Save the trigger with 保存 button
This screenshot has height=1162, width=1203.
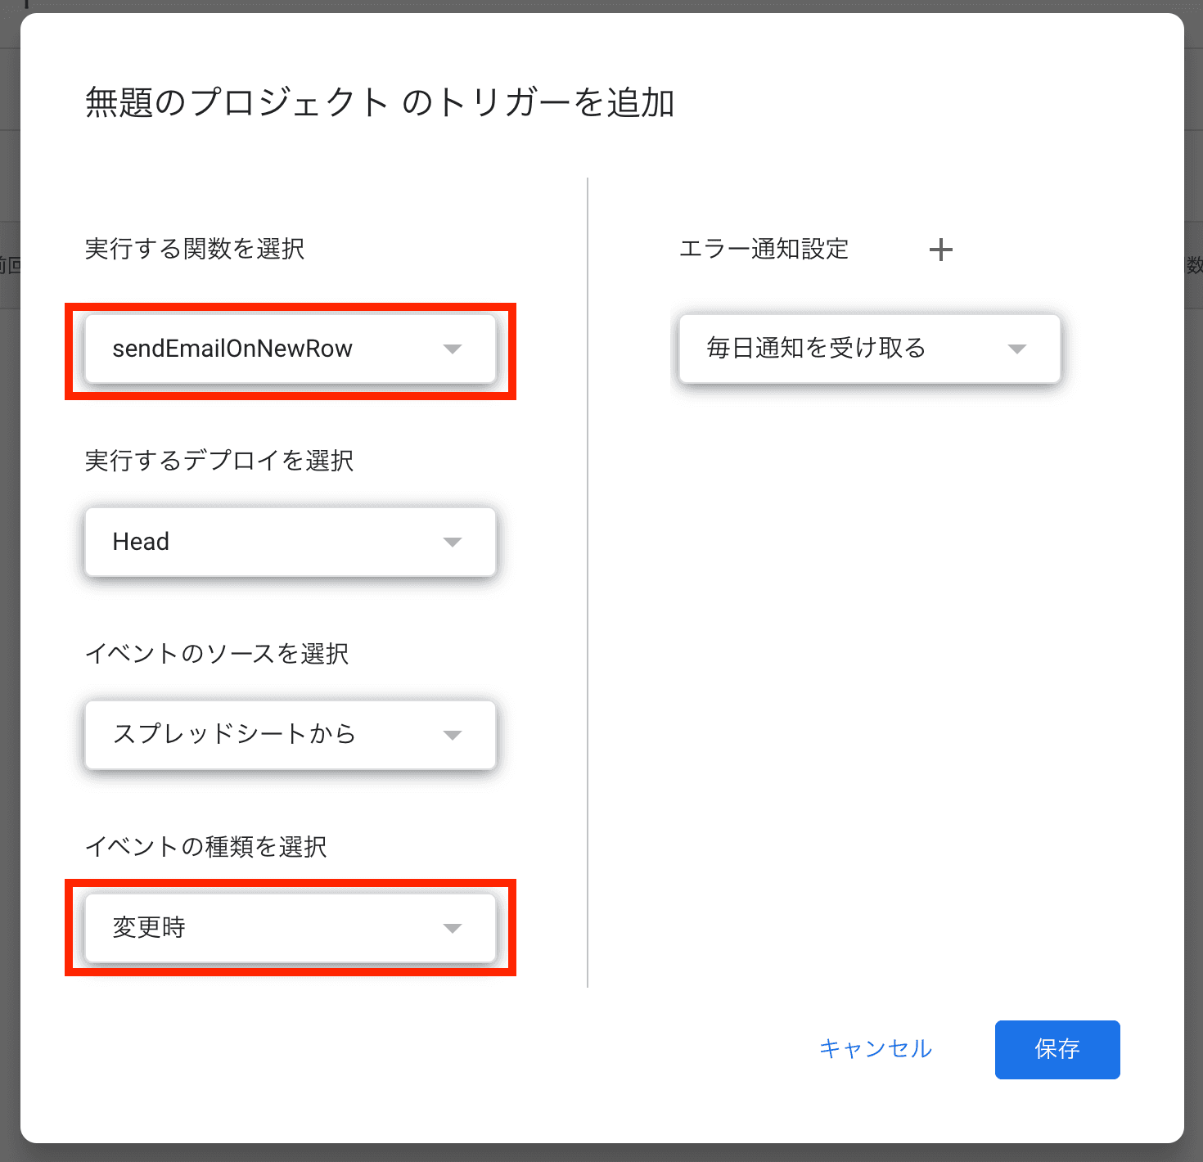[1057, 1049]
